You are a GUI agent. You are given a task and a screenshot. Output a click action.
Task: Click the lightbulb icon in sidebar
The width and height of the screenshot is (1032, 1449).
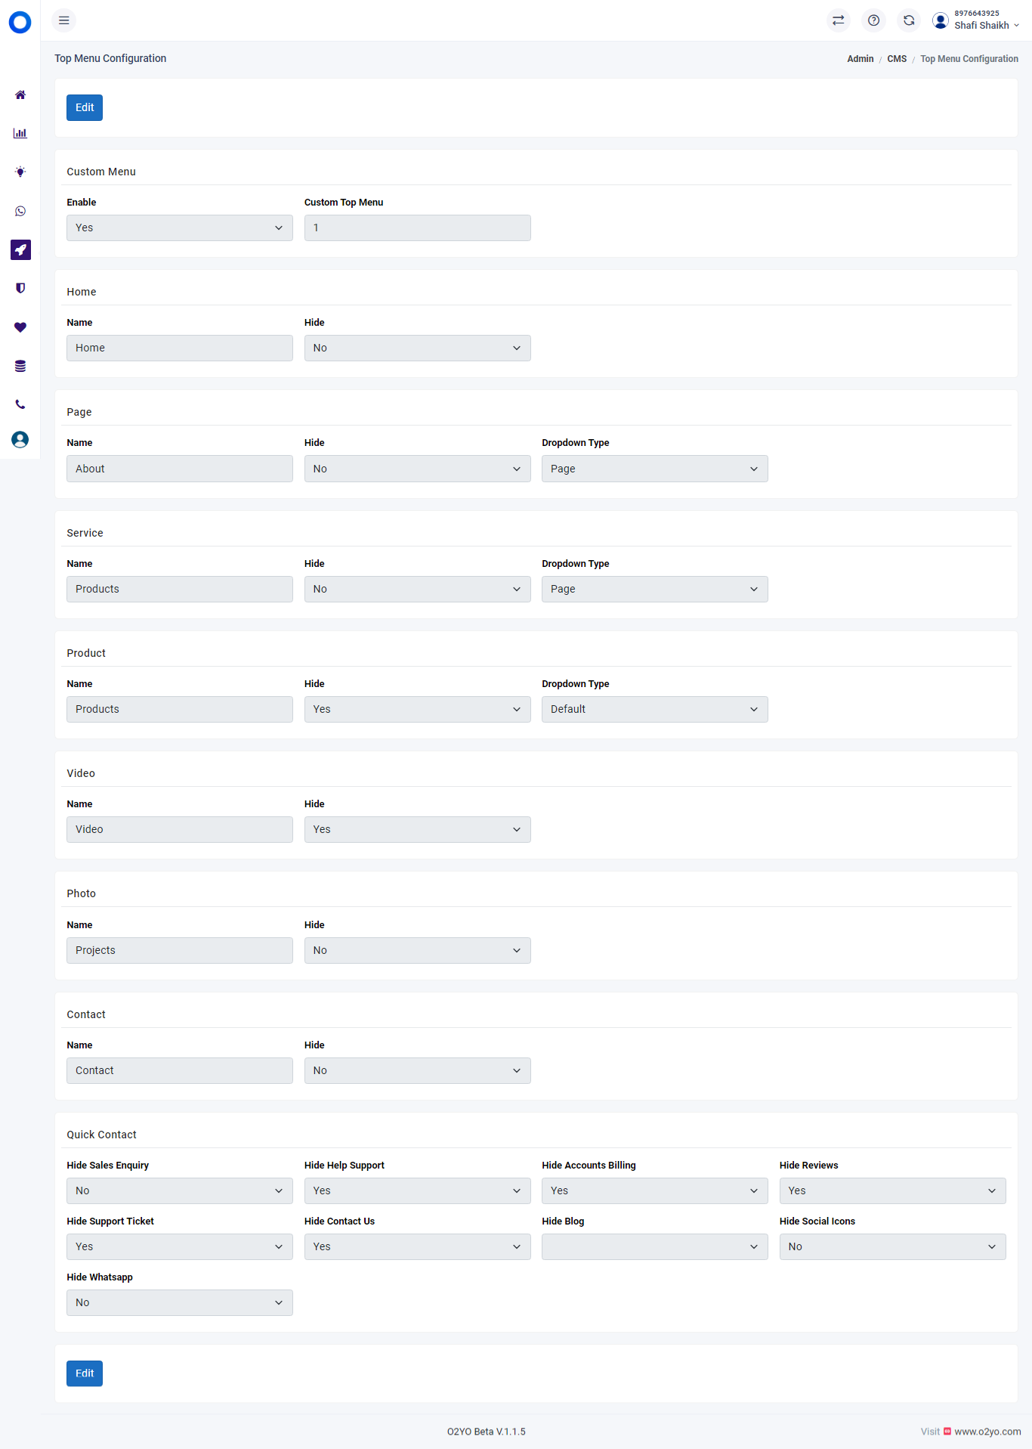pos(20,172)
